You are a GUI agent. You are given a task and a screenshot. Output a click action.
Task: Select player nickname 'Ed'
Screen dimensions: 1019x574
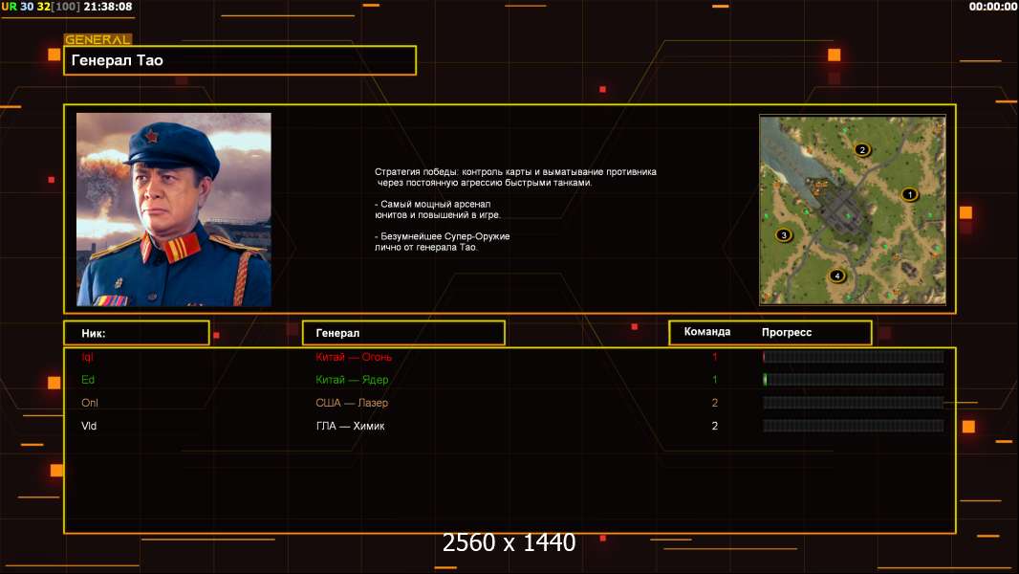tap(88, 380)
